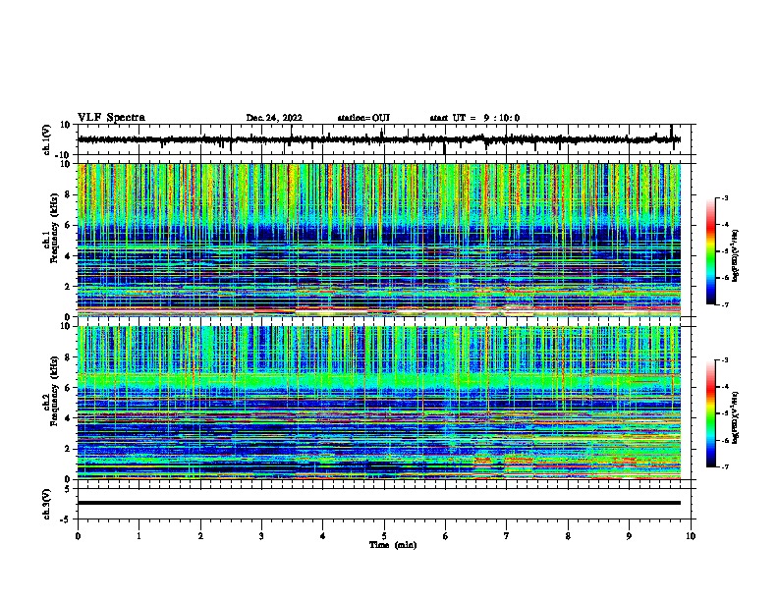The height and width of the screenshot is (601, 778).
Task: Click the "6" kHz tick on ch.2 spectrogram
Action: (x=69, y=388)
